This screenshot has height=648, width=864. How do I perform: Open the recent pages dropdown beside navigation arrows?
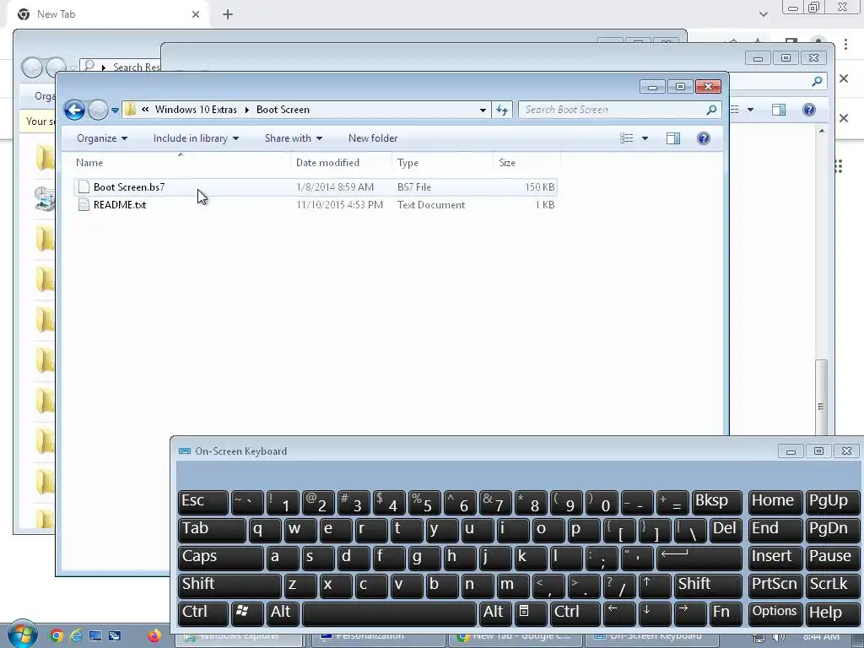(115, 111)
